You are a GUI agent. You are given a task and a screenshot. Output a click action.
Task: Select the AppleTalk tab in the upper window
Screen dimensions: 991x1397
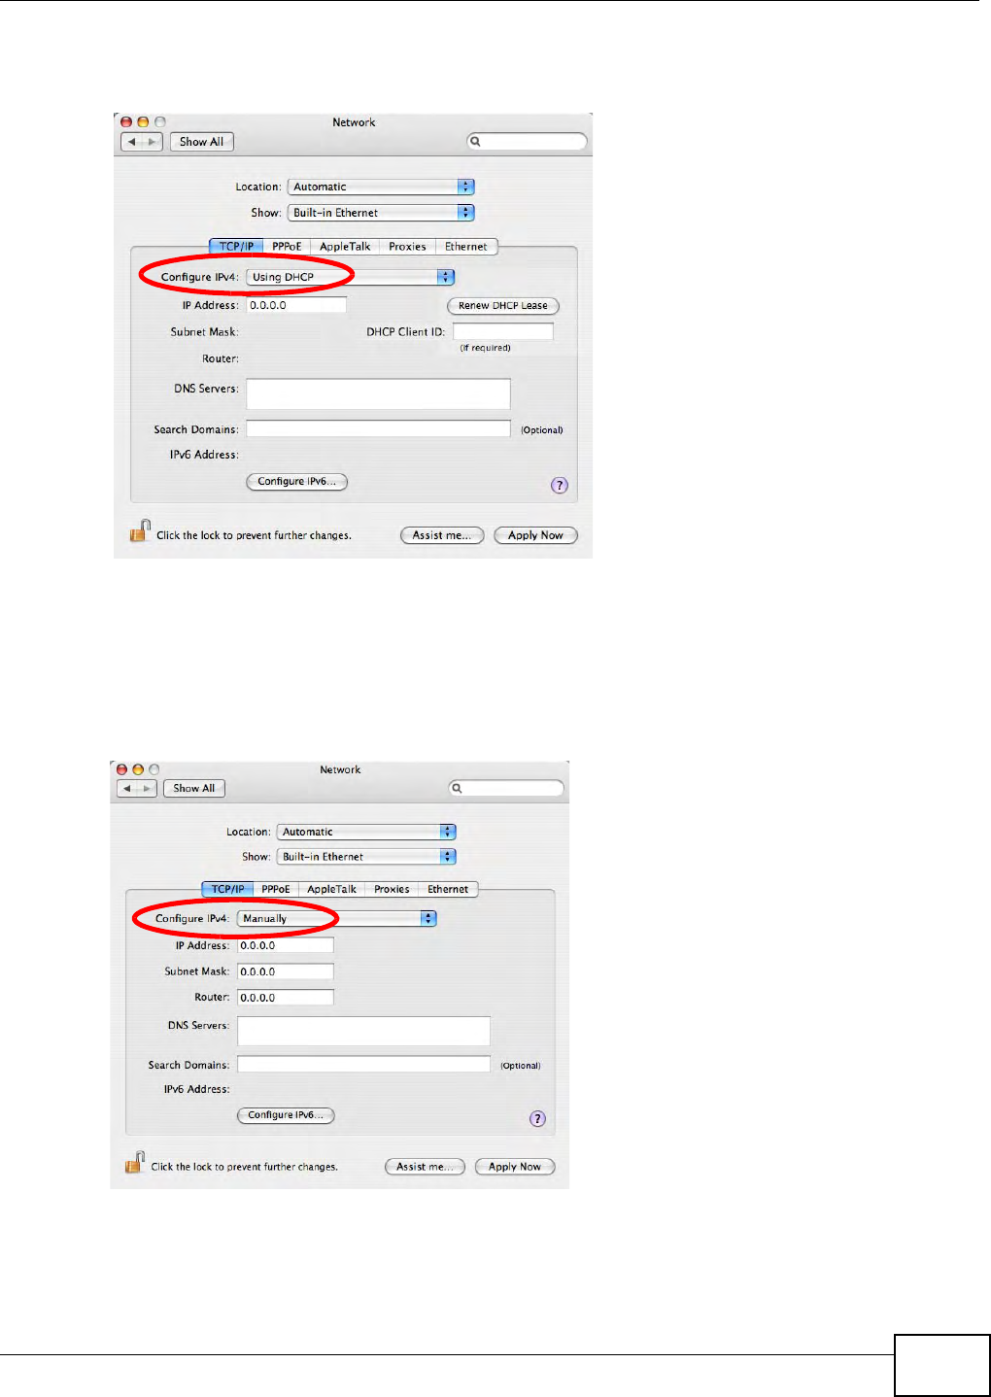point(345,247)
